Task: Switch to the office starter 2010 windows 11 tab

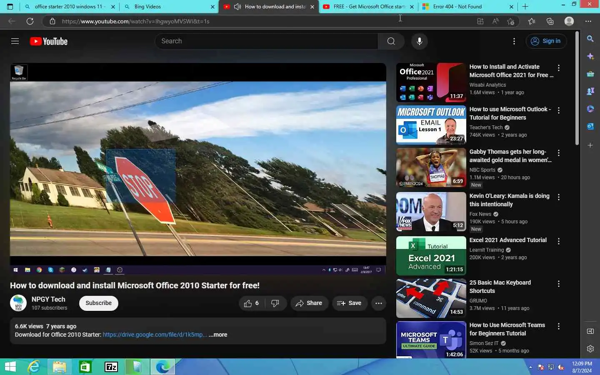Action: tap(69, 7)
